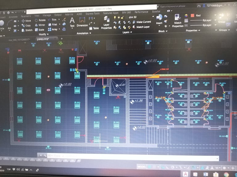Screen dimensions: 237x177
Task: Expand the Modify panel dropdown
Action: point(44,34)
